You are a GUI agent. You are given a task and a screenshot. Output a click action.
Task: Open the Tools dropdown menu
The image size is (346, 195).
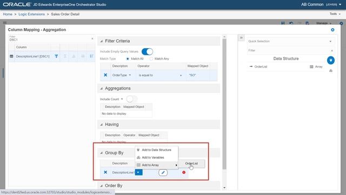click(335, 14)
